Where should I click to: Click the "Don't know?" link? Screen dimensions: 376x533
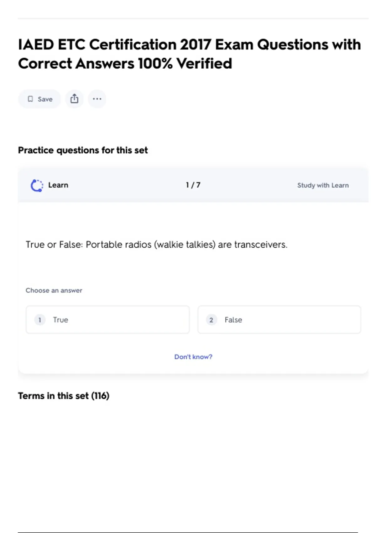(x=193, y=357)
